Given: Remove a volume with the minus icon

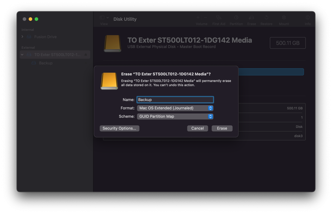Looking at the screenshot, I should (x=205, y=17).
